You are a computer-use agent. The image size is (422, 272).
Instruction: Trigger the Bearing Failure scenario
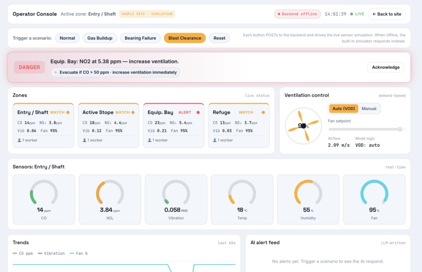140,38
